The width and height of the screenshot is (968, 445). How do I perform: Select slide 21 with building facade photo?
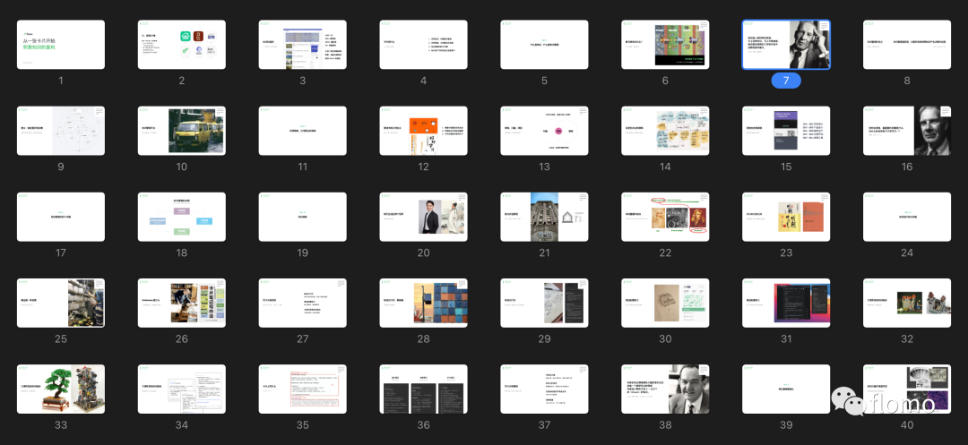[x=545, y=217]
